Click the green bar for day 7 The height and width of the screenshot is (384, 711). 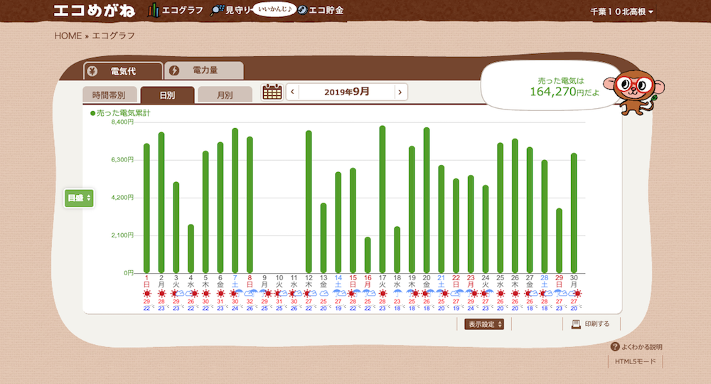[235, 201]
